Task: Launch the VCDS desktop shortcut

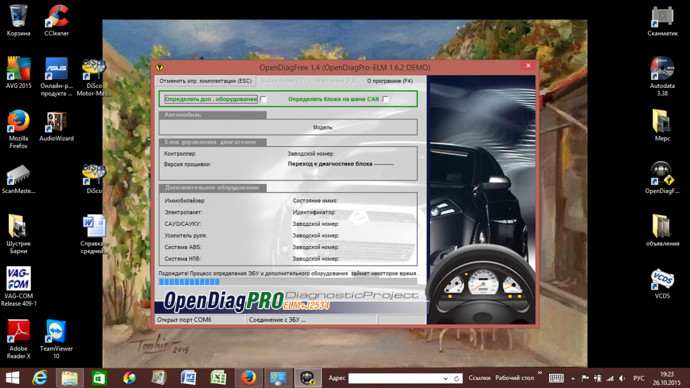Action: click(662, 279)
